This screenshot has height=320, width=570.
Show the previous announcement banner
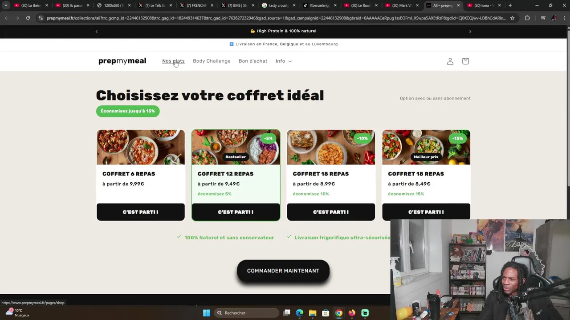97,31
